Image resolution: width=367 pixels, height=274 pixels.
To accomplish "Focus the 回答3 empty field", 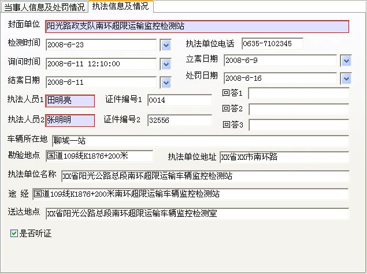I will click(x=298, y=124).
